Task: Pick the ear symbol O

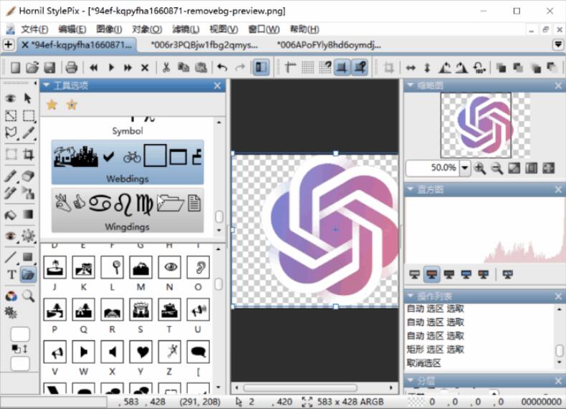Action: (x=198, y=267)
